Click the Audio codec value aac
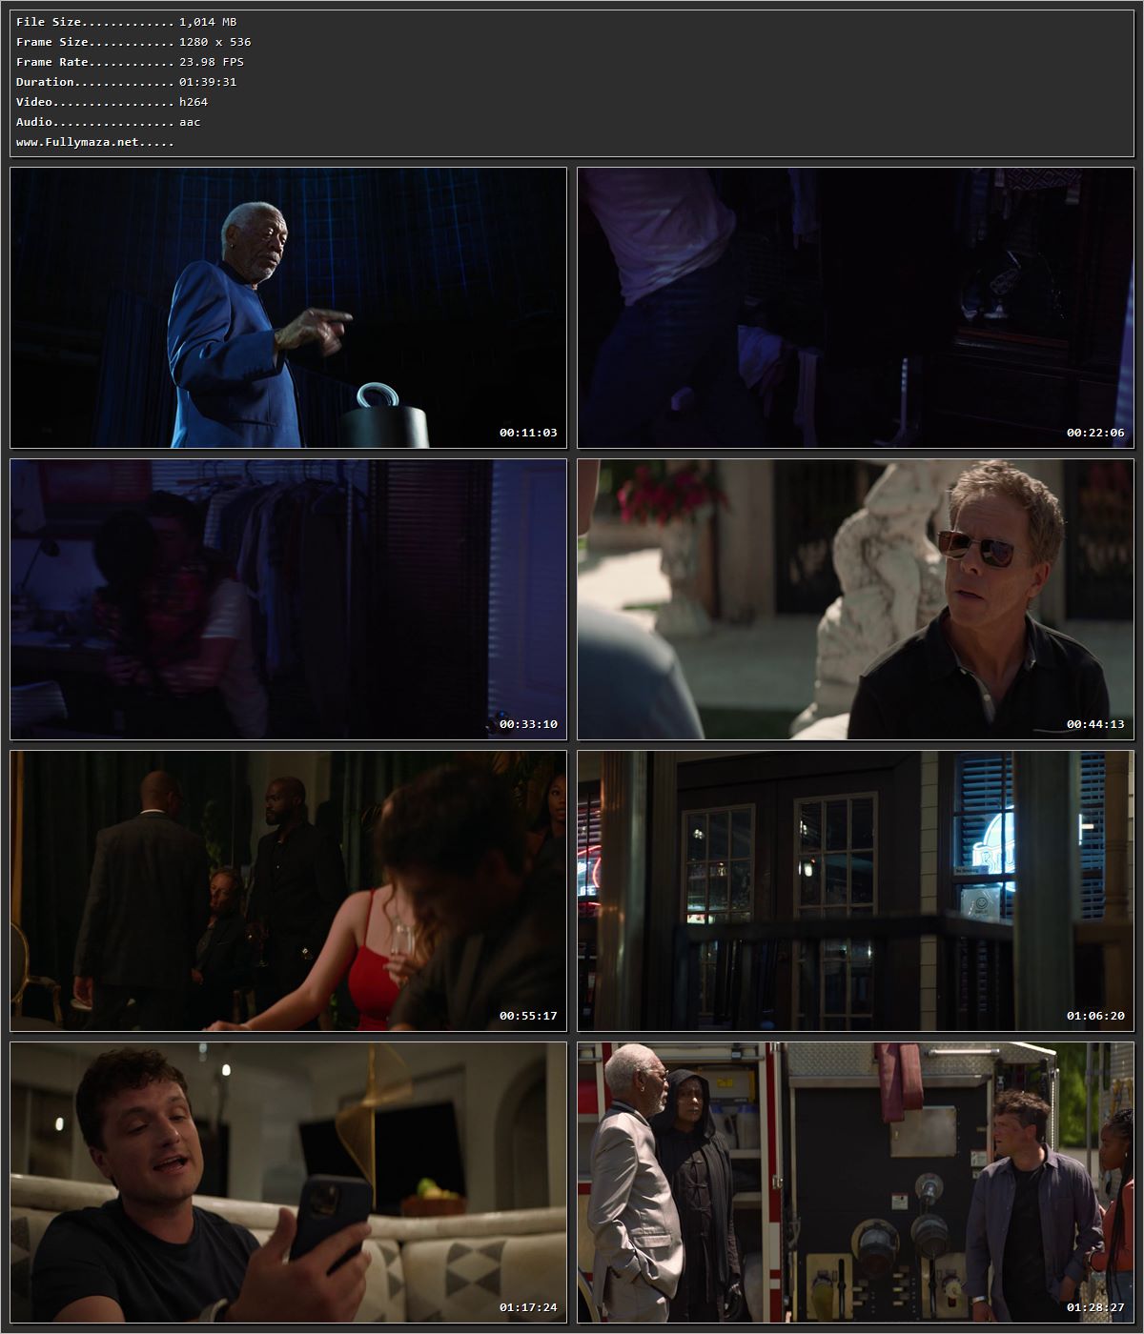Viewport: 1144px width, 1334px height. (190, 122)
